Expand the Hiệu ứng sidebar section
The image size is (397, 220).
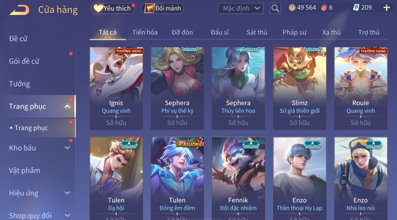(67, 193)
